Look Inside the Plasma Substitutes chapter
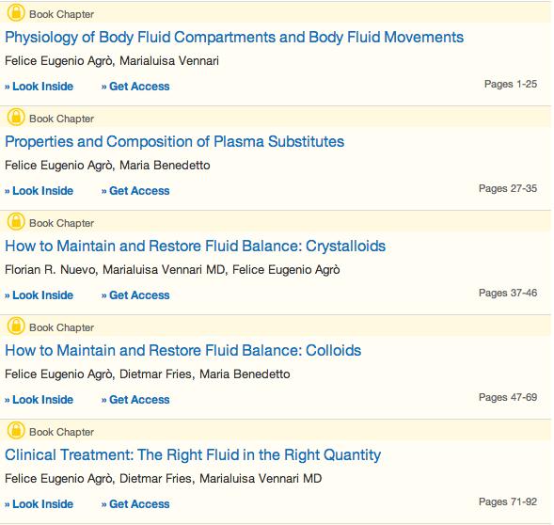554x525 pixels. pos(40,191)
